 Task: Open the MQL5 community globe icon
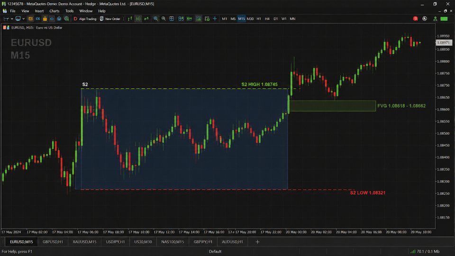(x=425, y=18)
